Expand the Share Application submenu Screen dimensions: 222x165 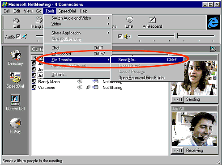coord(78,33)
